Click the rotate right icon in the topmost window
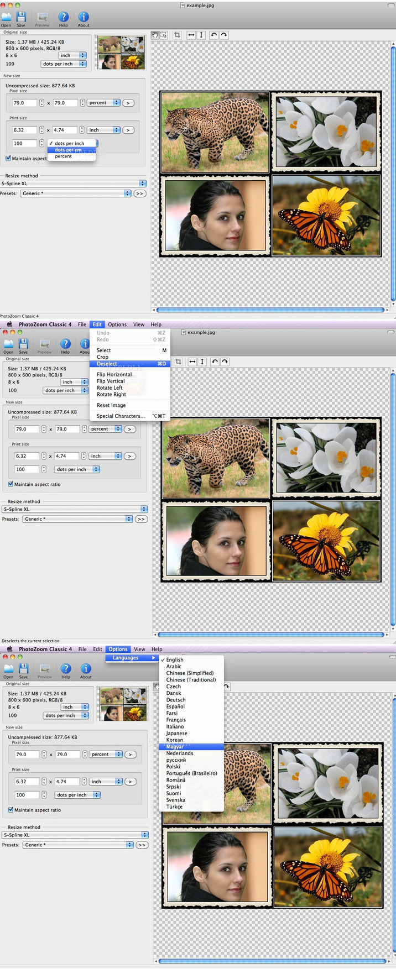The height and width of the screenshot is (974, 396). 223,35
